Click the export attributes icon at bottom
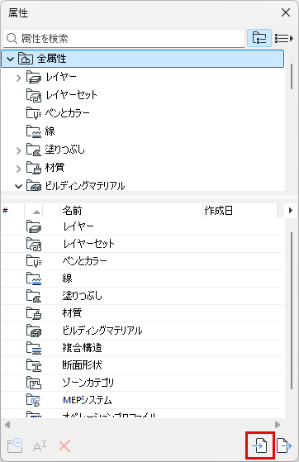 [284, 445]
